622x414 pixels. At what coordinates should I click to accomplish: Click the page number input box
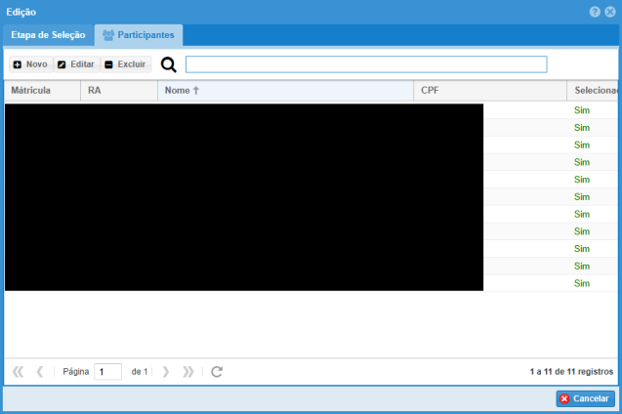[x=107, y=371]
